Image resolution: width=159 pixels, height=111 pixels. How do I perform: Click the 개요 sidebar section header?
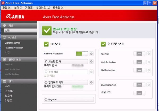point(19,26)
